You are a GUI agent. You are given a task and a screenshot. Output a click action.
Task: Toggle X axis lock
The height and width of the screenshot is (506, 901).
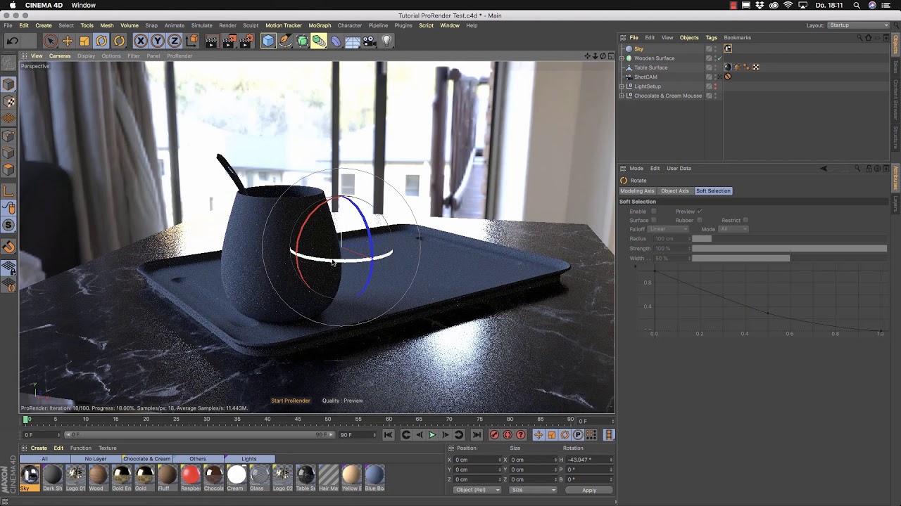[141, 41]
